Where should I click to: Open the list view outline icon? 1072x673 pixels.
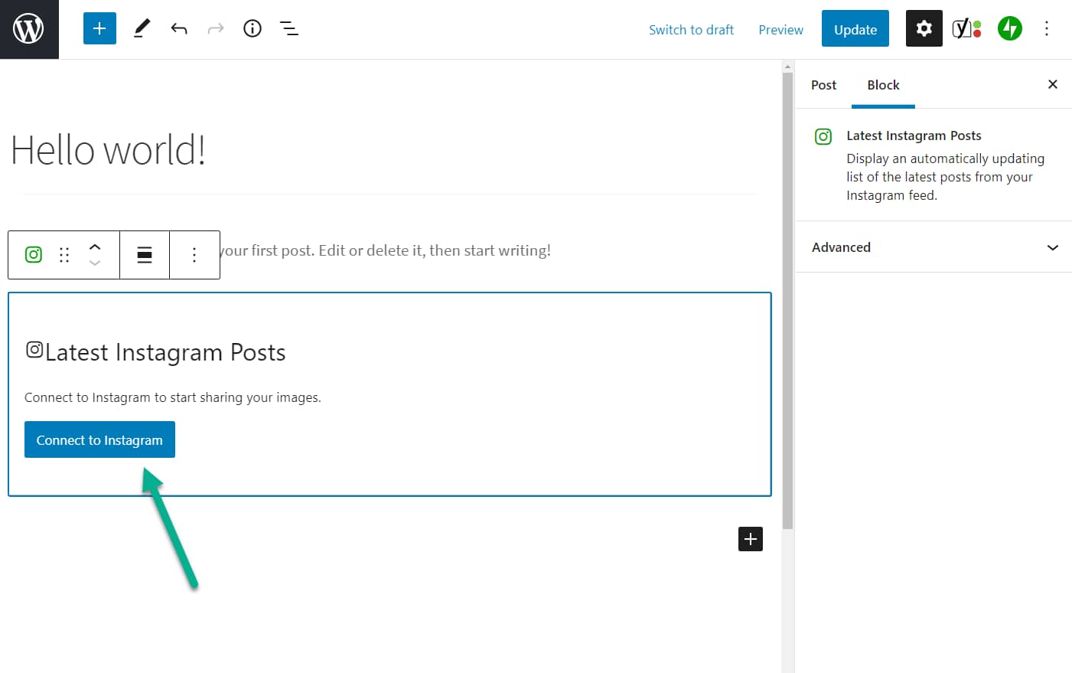click(x=289, y=29)
